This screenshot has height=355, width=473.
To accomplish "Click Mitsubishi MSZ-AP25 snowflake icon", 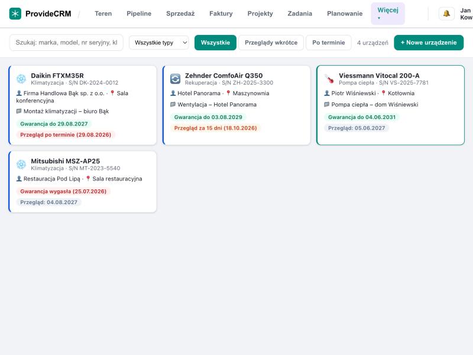I will (x=21, y=164).
